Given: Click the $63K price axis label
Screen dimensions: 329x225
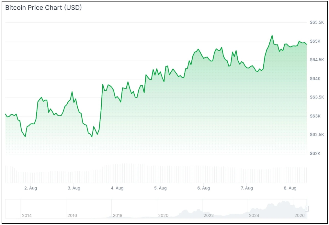Looking at the screenshot, I should coord(315,116).
